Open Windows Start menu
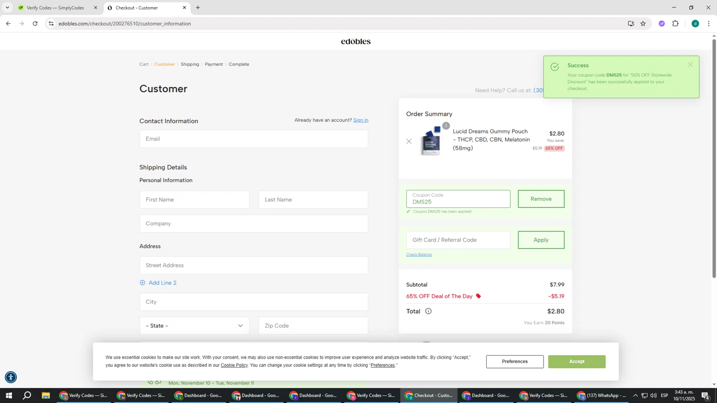 click(x=9, y=395)
